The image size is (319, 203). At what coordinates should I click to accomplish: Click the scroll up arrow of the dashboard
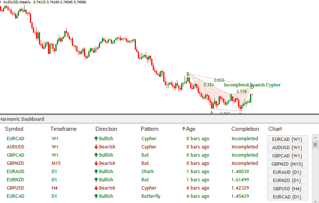(x=315, y=138)
